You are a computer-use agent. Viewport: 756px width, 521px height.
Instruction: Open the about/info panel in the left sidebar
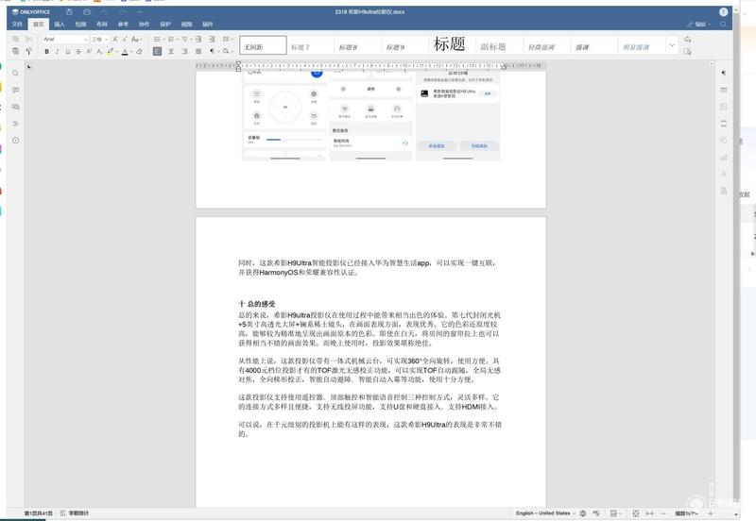point(15,141)
